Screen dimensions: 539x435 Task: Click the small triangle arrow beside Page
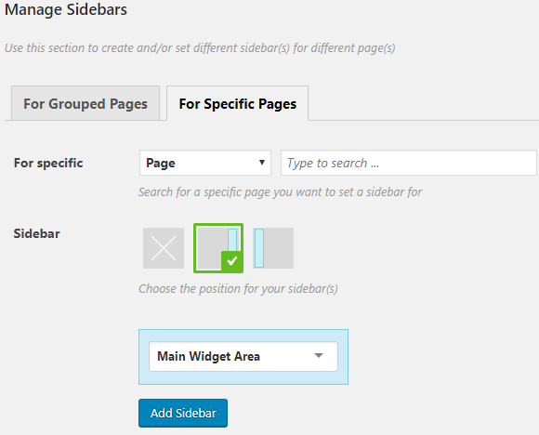pos(262,163)
